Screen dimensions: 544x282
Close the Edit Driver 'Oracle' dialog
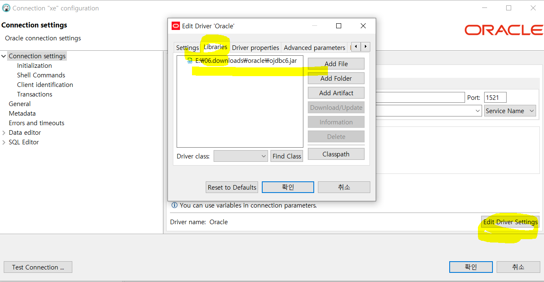[x=363, y=26]
